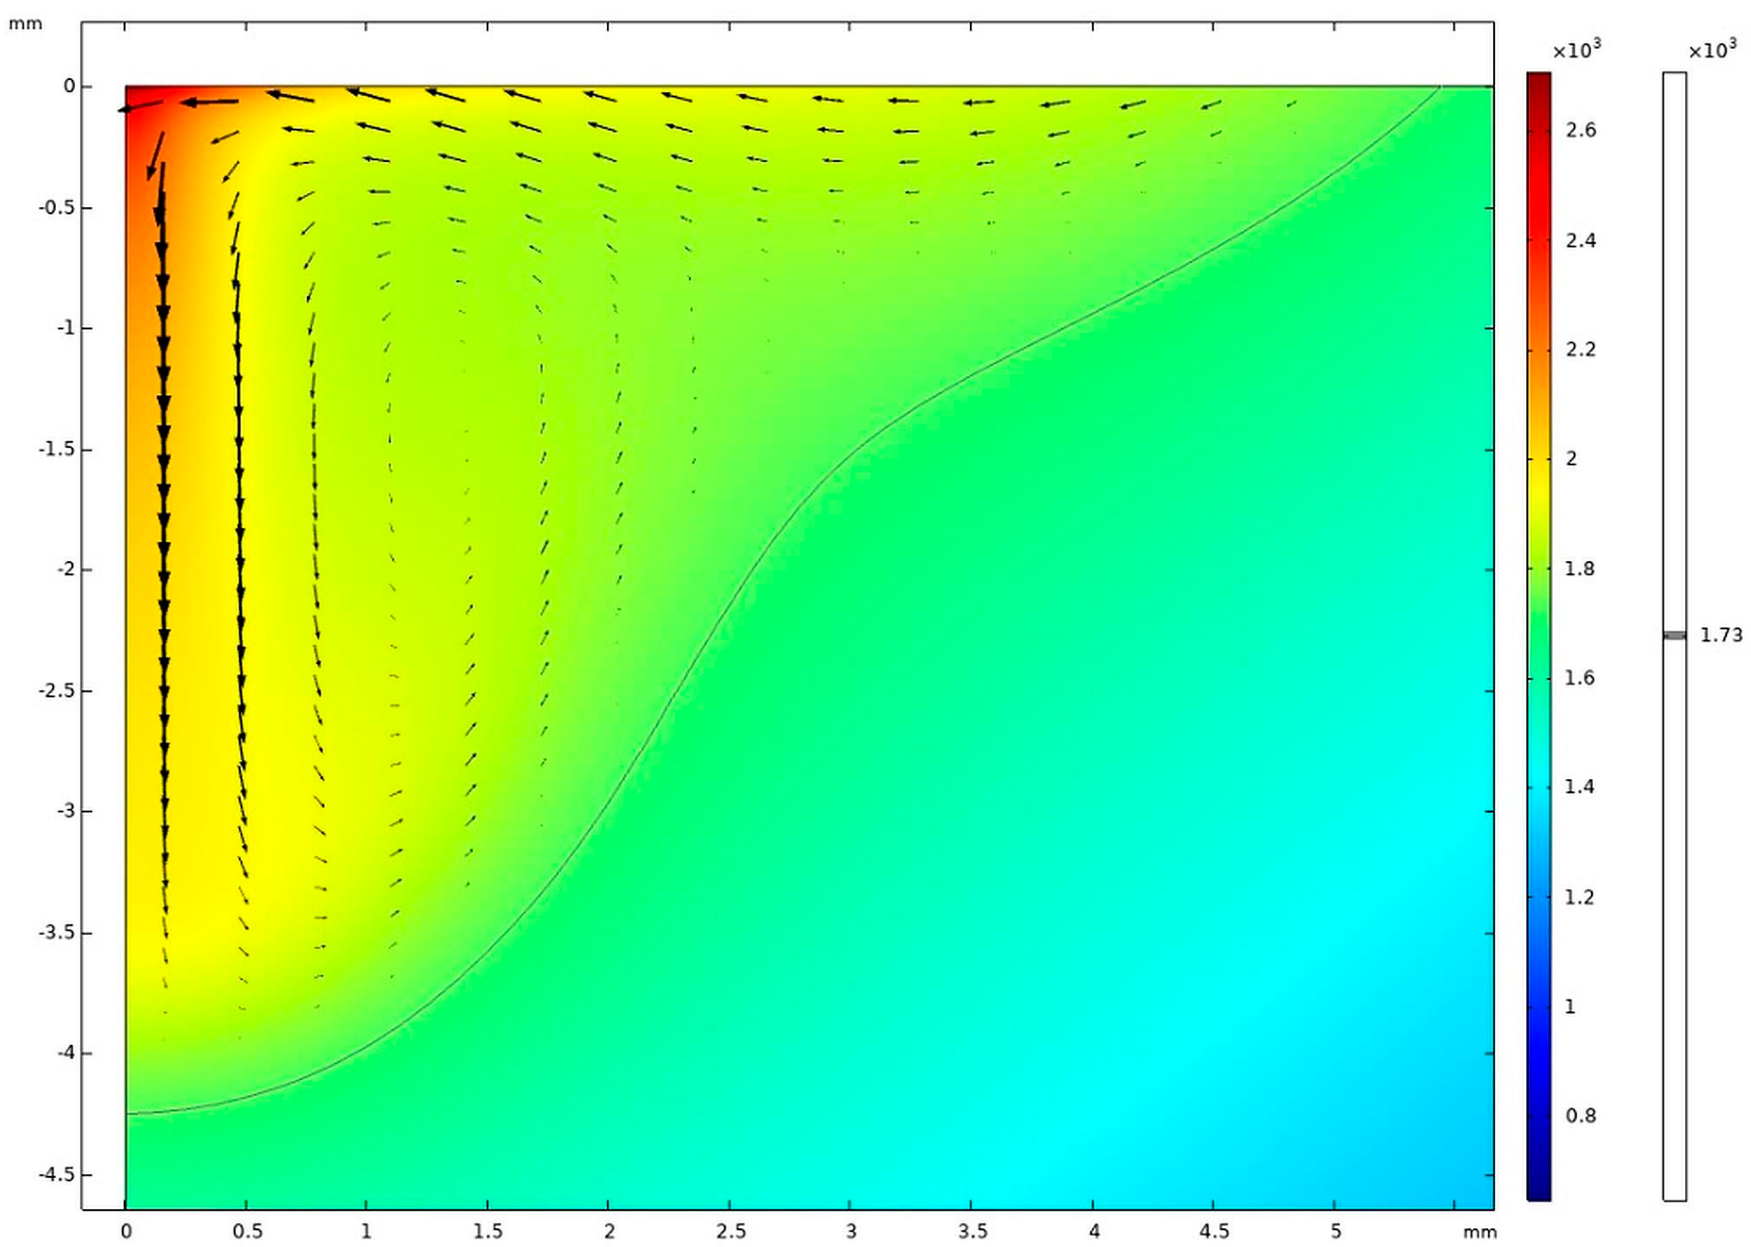Click the y-axis tick label -0.5

click(59, 208)
